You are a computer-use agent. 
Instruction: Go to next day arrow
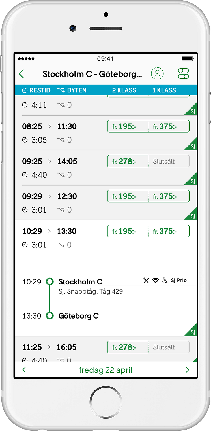187,370
